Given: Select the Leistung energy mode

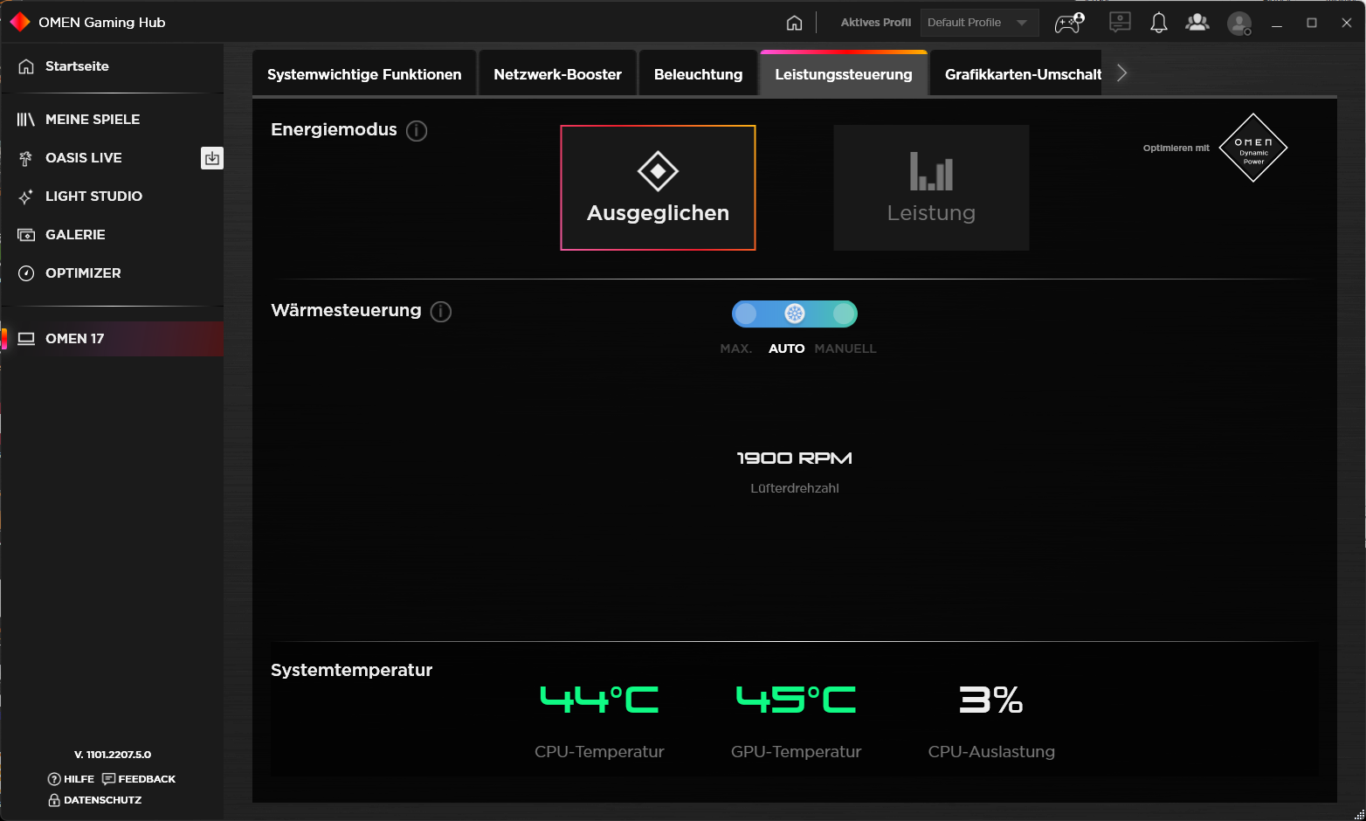Looking at the screenshot, I should 931,188.
